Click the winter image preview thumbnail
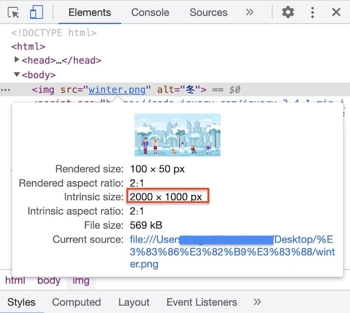The image size is (350, 313). coord(177,135)
